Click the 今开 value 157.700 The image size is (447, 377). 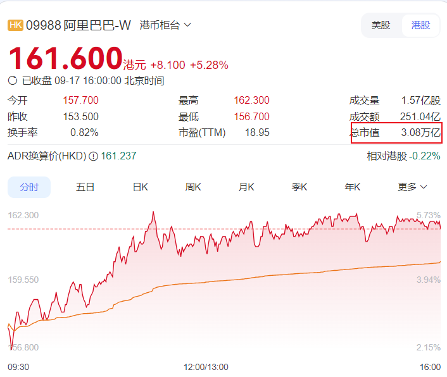pyautogui.click(x=80, y=100)
